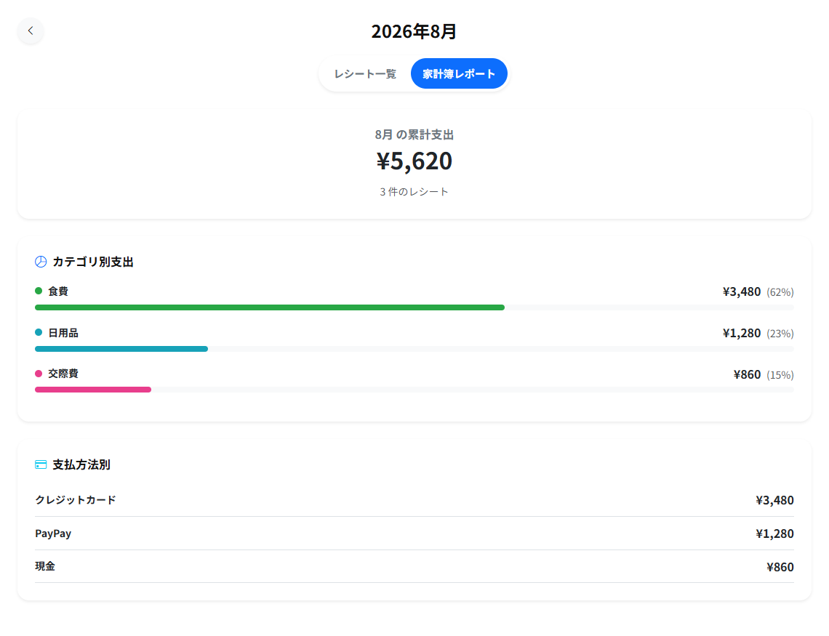Click the 現金 payment row label
Screen dimensions: 829x636
(x=45, y=566)
